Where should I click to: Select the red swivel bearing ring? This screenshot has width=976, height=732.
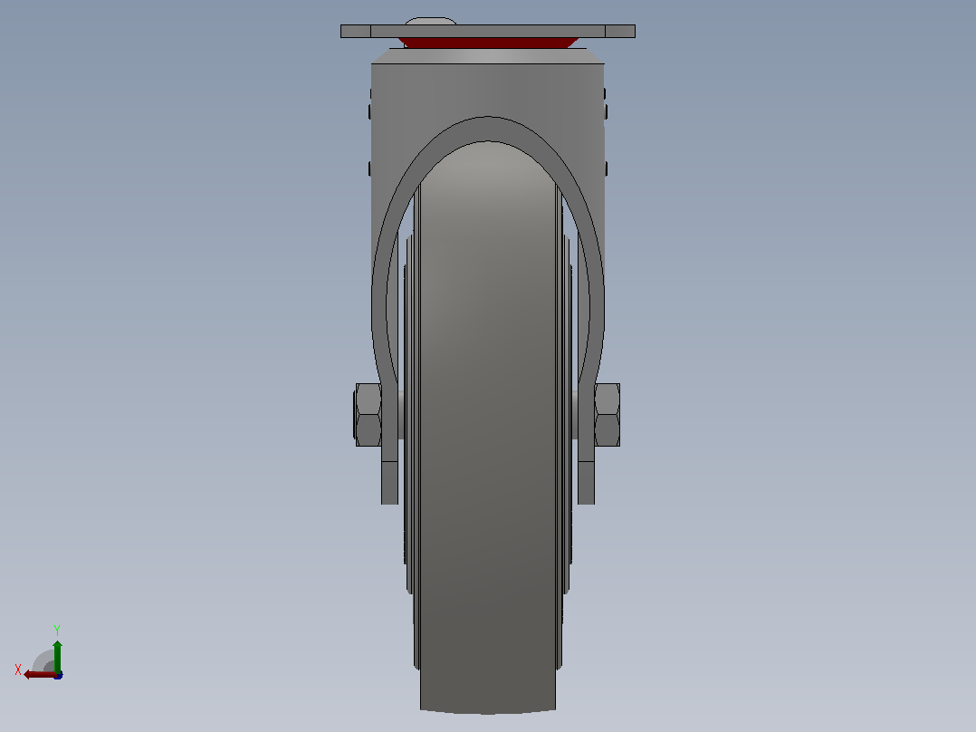click(x=488, y=43)
